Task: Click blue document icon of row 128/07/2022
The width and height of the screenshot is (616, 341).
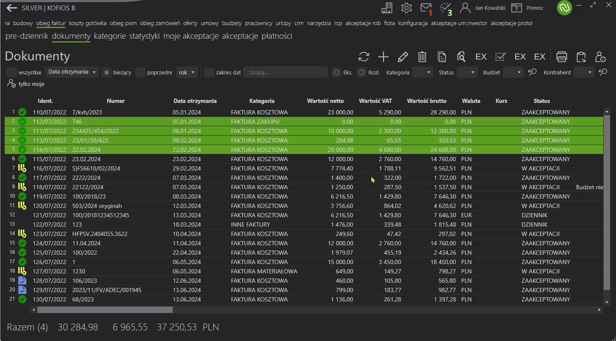Action: click(x=22, y=281)
